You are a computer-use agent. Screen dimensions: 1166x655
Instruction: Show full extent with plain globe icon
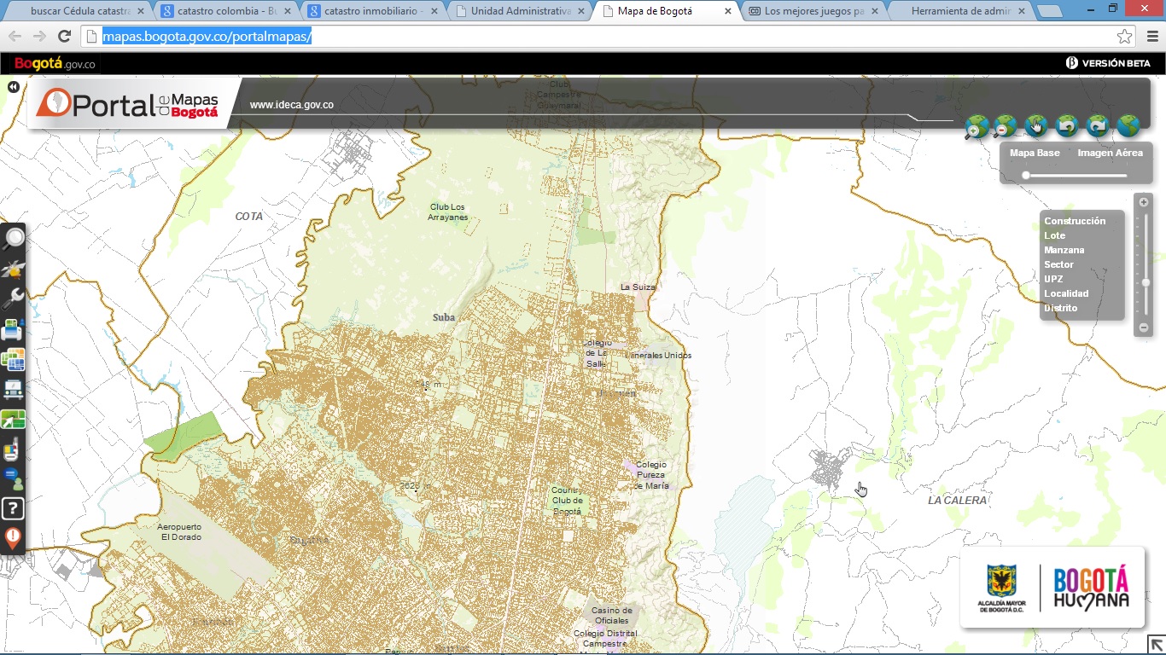click(1128, 126)
